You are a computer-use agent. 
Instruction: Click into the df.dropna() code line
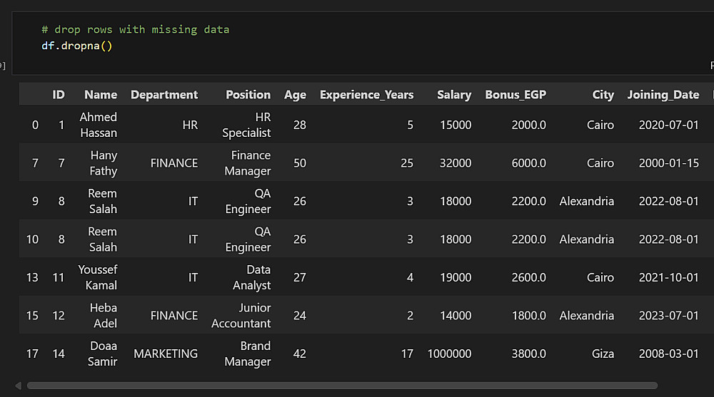pos(77,46)
